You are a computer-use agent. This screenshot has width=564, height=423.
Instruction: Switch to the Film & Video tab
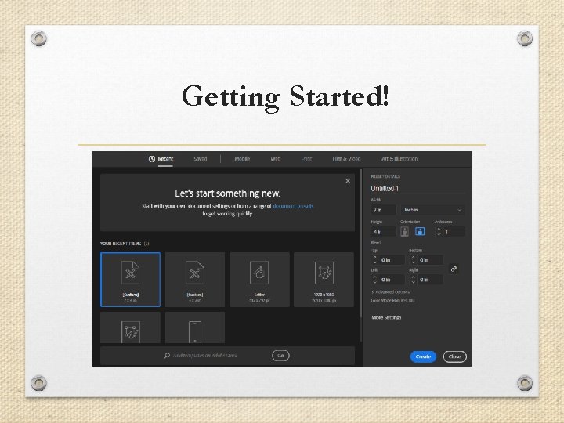[x=346, y=158]
